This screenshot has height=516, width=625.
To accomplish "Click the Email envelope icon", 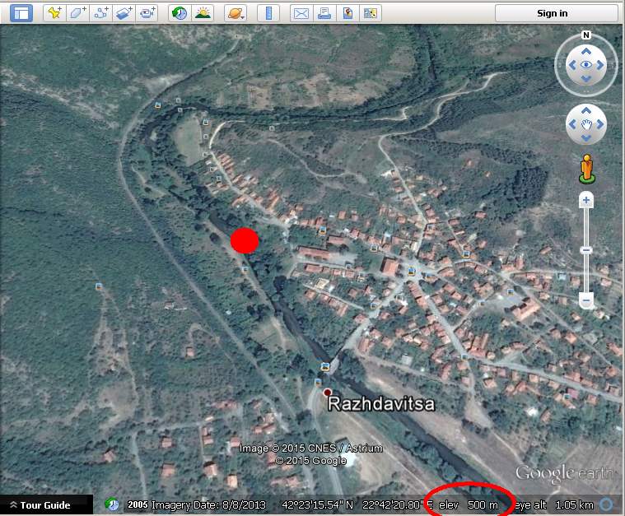I will point(301,13).
